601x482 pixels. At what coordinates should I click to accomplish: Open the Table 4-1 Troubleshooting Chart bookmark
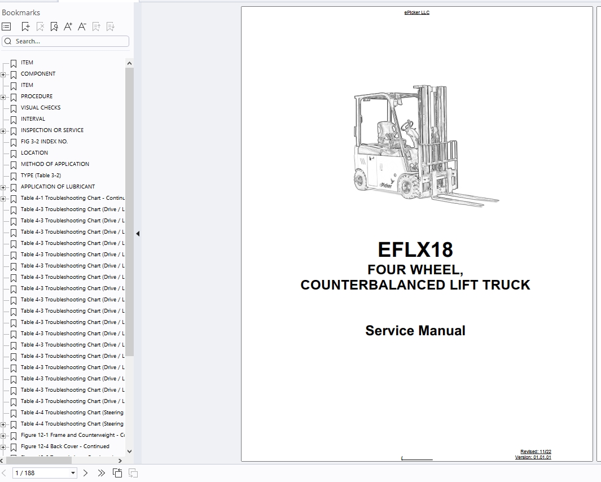72,198
